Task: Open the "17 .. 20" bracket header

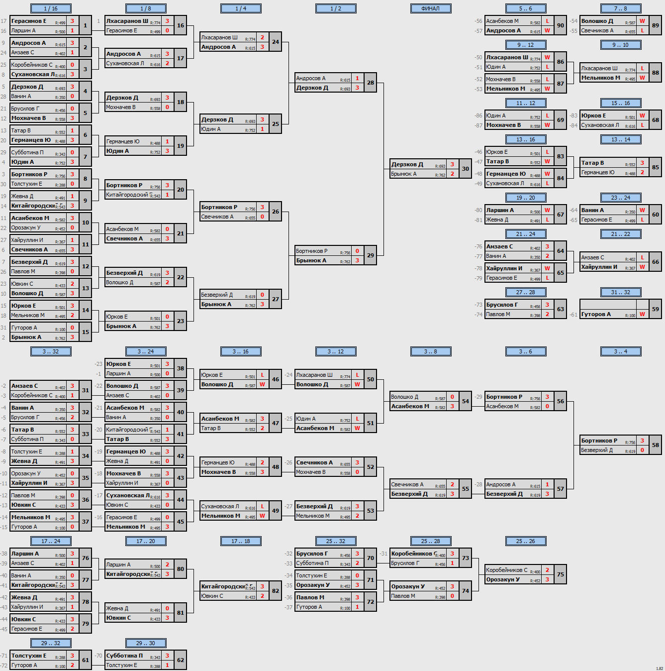Action: [x=146, y=541]
